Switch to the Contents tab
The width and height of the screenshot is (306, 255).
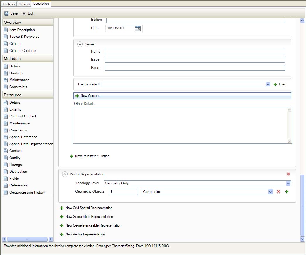pyautogui.click(x=8, y=4)
